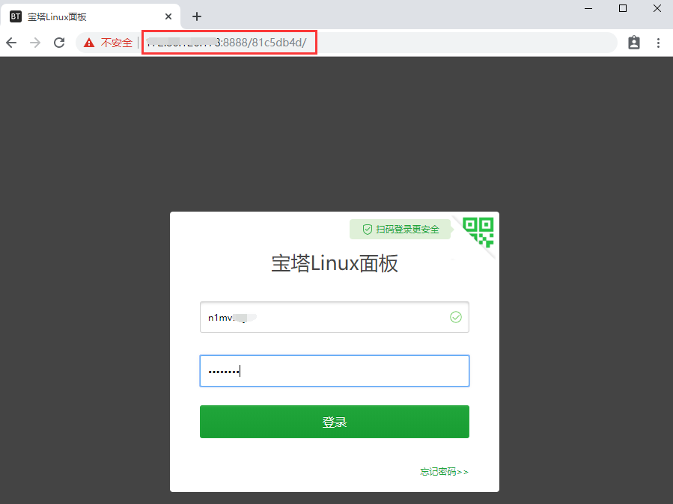The image size is (673, 504).
Task: Click the green check icon in username field
Action: (x=456, y=317)
